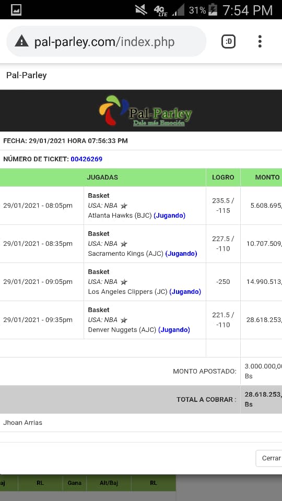
Task: Tap the battery indicator in the status bar
Action: coord(213,10)
